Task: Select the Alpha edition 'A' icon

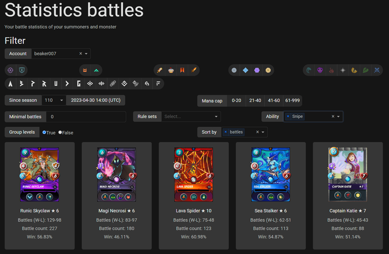Action: coord(11,84)
